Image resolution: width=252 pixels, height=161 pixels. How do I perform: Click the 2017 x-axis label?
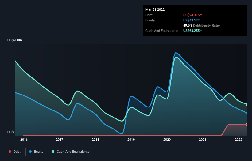coord(60,140)
